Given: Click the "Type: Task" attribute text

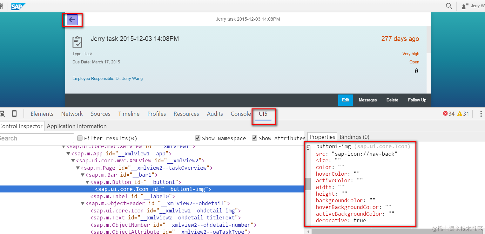Looking at the screenshot, I should tap(83, 54).
